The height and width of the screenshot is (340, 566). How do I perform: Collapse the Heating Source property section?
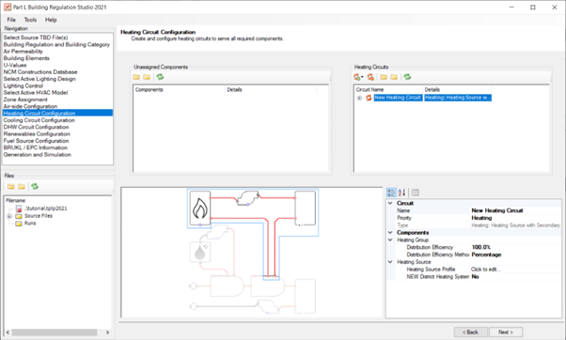pyautogui.click(x=390, y=262)
